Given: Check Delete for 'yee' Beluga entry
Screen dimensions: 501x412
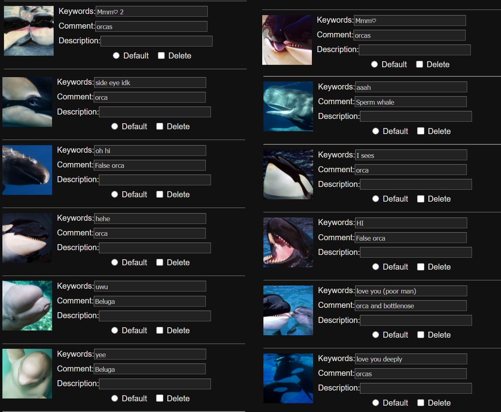Looking at the screenshot, I should tap(160, 398).
